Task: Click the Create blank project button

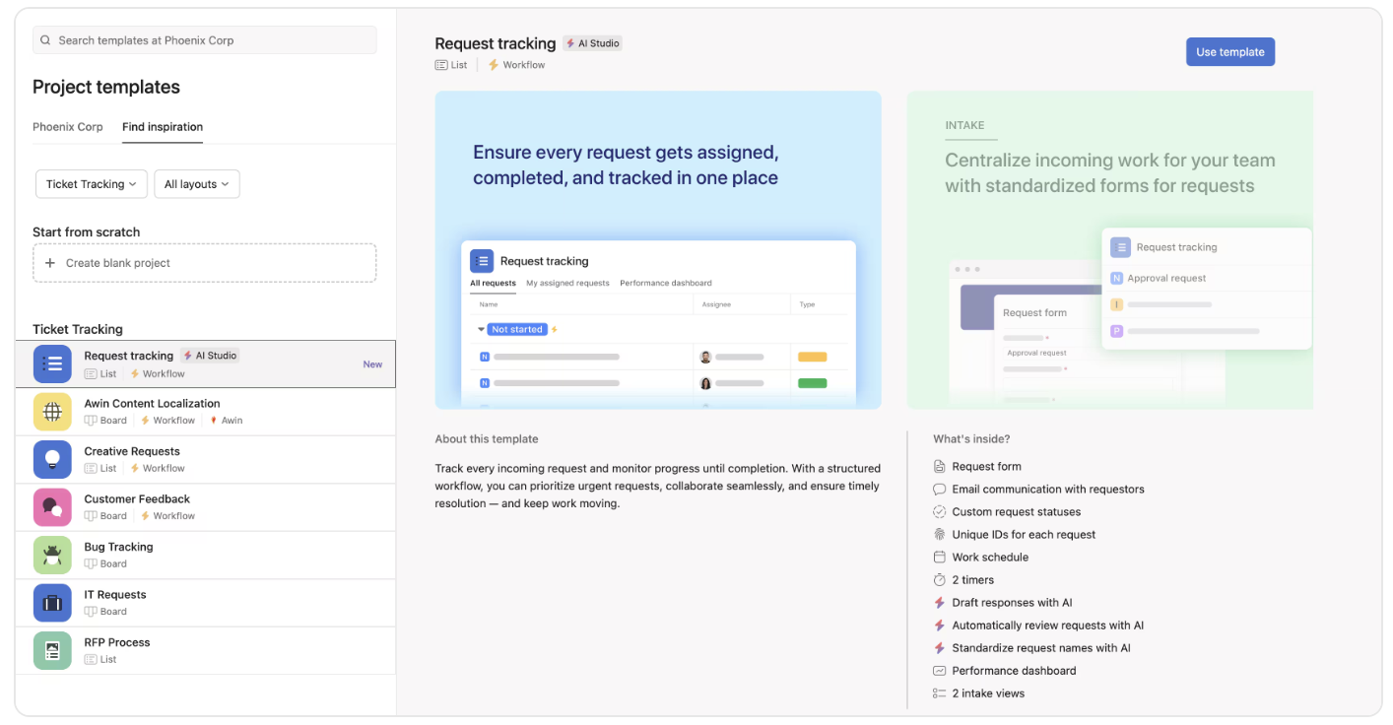Action: [204, 263]
